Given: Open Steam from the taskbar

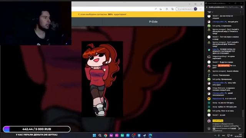Looking at the screenshot, I should [145, 135].
